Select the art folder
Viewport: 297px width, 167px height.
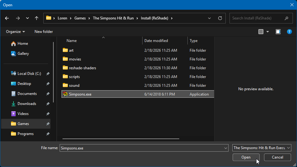(138, 50)
